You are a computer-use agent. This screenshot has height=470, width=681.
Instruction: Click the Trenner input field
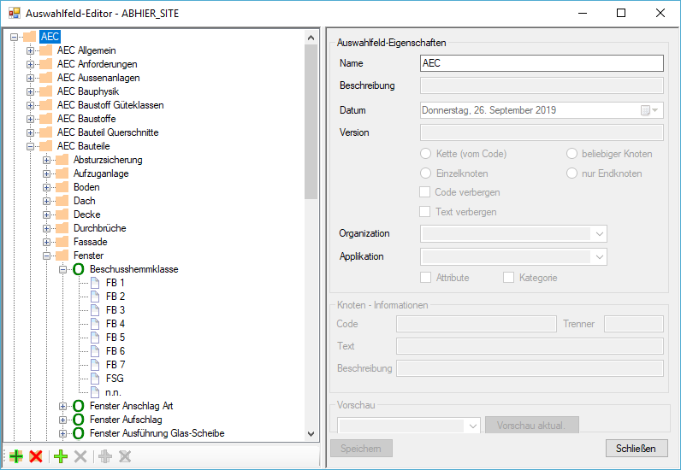pyautogui.click(x=634, y=324)
